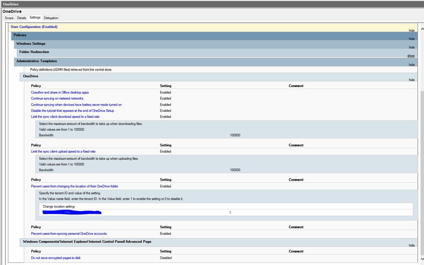The image size is (424, 265).
Task: Click Enabled setting for Coauthor and share policy
Action: (165, 93)
